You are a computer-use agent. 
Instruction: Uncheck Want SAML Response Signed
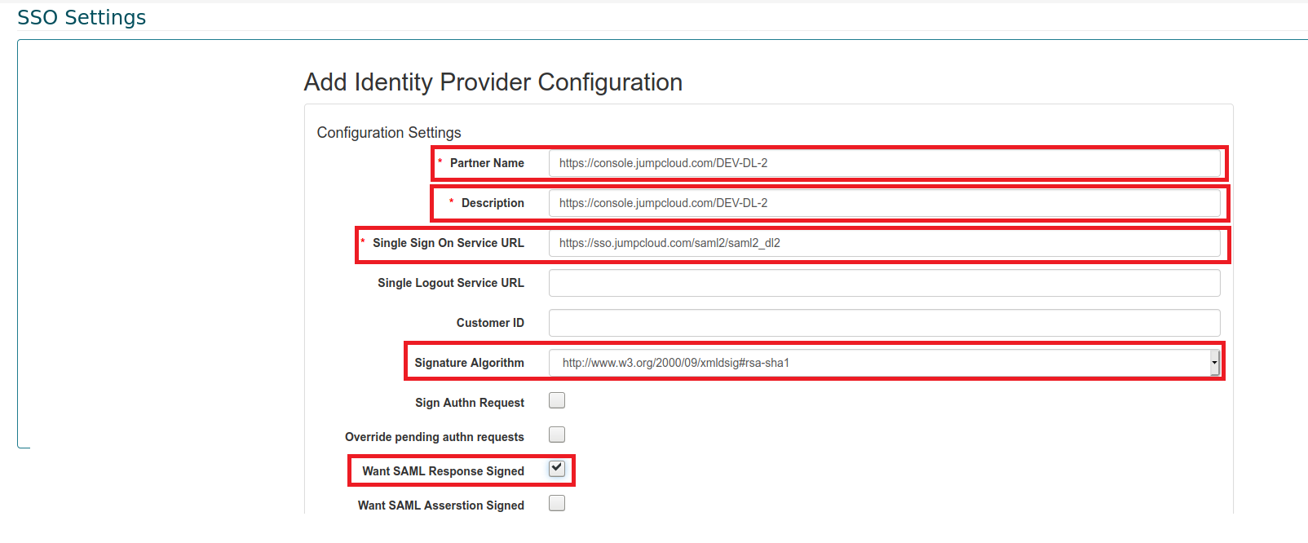557,469
